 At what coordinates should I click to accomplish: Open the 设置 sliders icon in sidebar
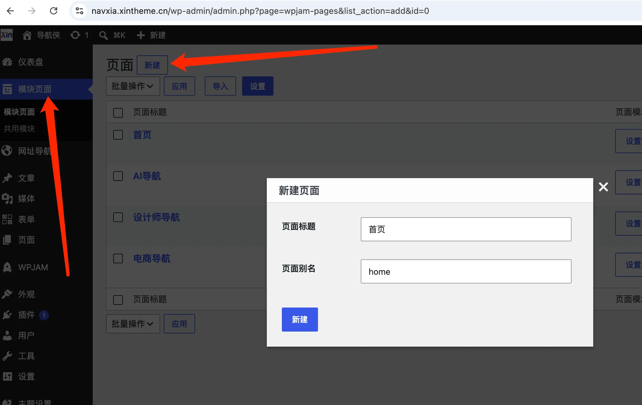point(7,376)
